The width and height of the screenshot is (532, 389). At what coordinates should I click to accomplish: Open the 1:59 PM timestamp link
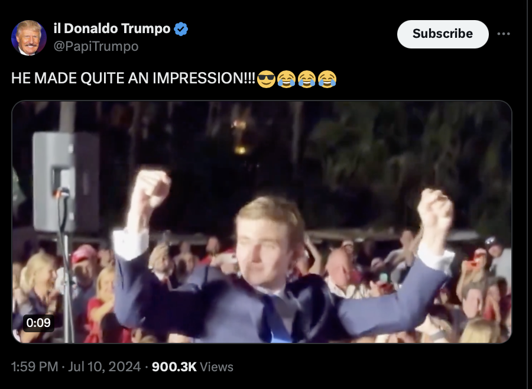pyautogui.click(x=34, y=367)
